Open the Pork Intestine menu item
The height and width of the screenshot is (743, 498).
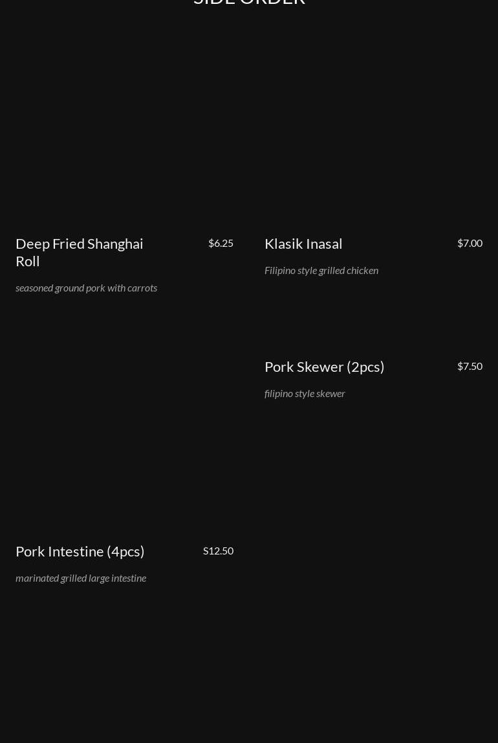(x=80, y=551)
